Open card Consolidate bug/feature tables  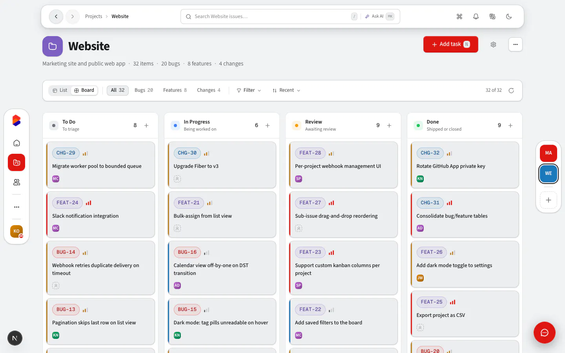[x=465, y=215]
